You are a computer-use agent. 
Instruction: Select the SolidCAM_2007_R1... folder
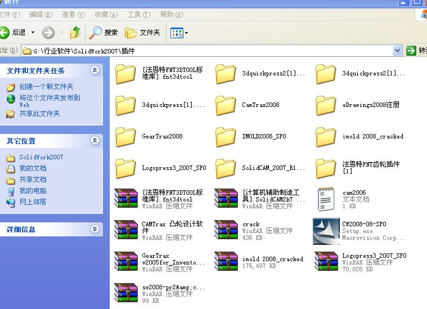226,169
